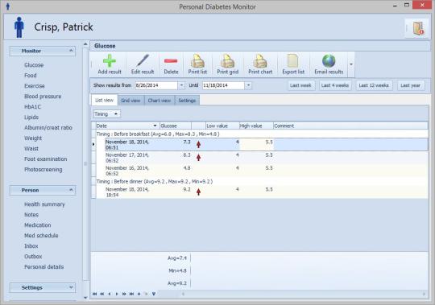Click the Export list document icon
This screenshot has width=435, height=305.
point(293,60)
